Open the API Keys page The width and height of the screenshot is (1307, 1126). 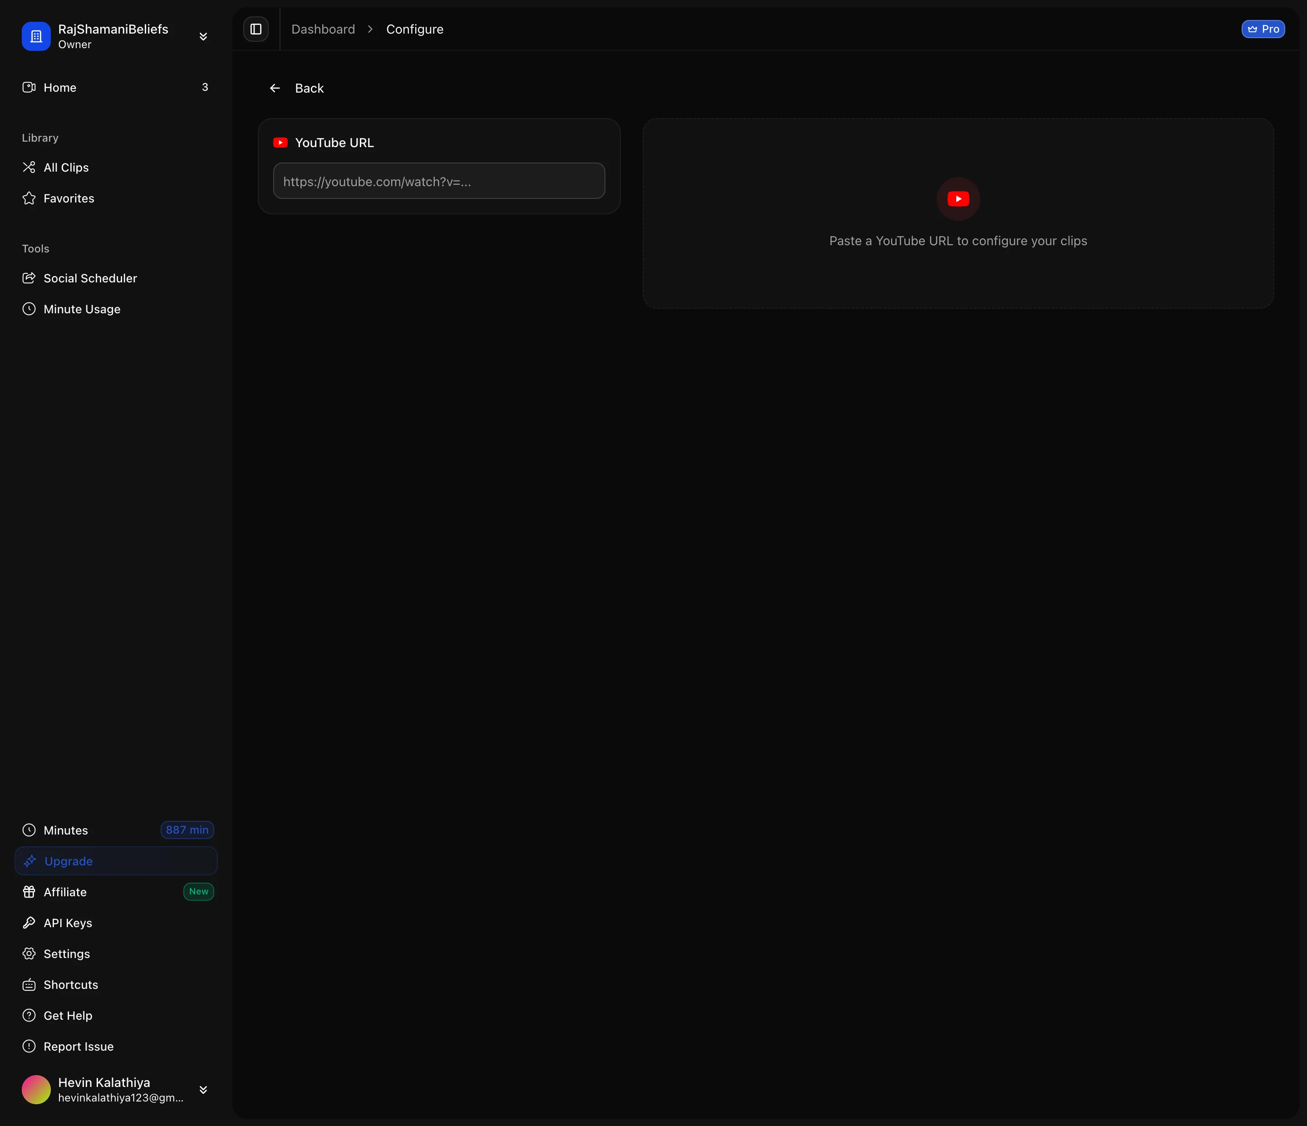pos(116,923)
